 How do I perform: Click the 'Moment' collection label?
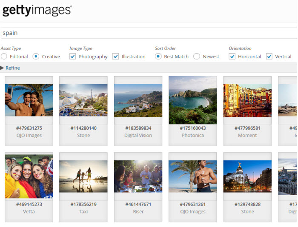pos(247,135)
